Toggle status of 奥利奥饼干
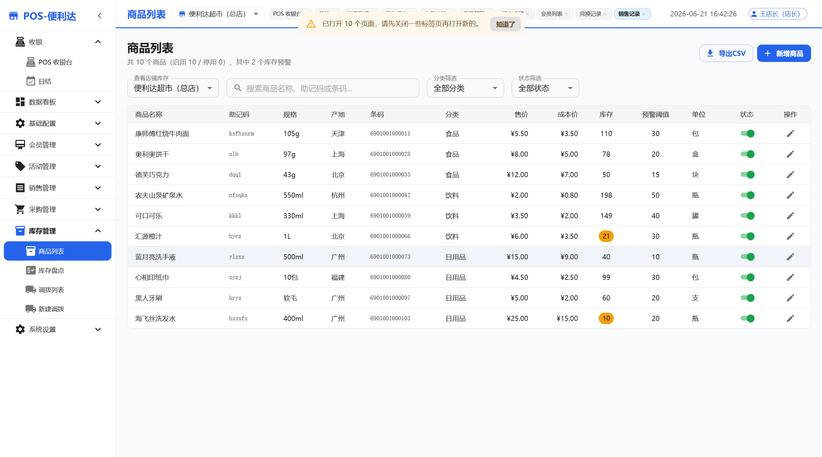This screenshot has height=457, width=822. coord(747,154)
